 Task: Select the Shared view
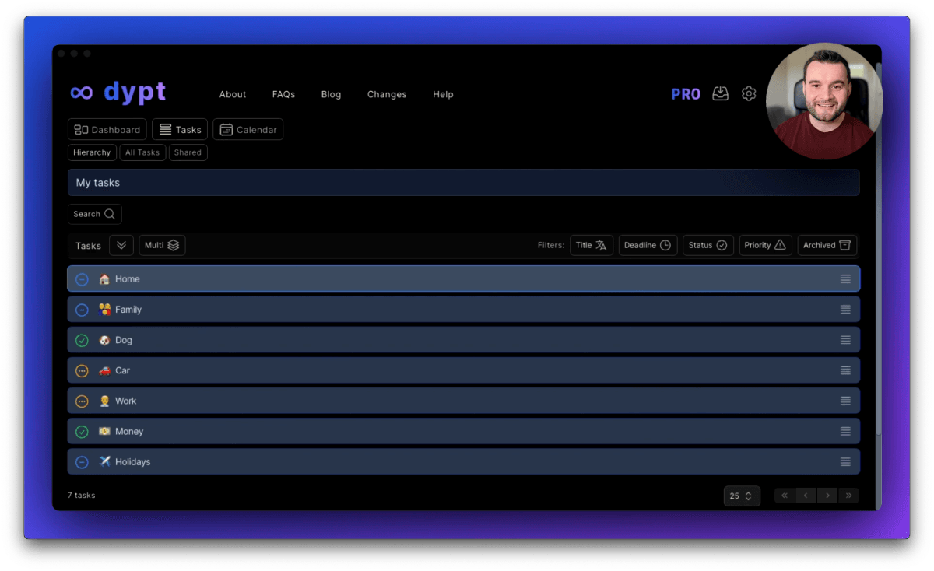(x=188, y=152)
